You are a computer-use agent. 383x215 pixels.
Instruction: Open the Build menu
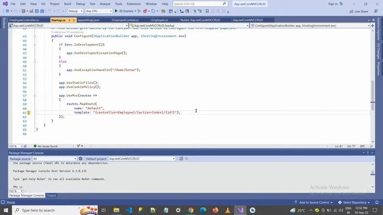click(x=68, y=4)
